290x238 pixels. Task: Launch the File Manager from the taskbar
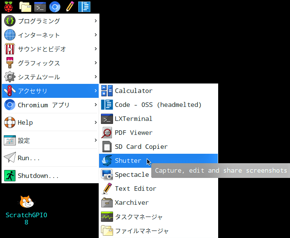click(25, 7)
